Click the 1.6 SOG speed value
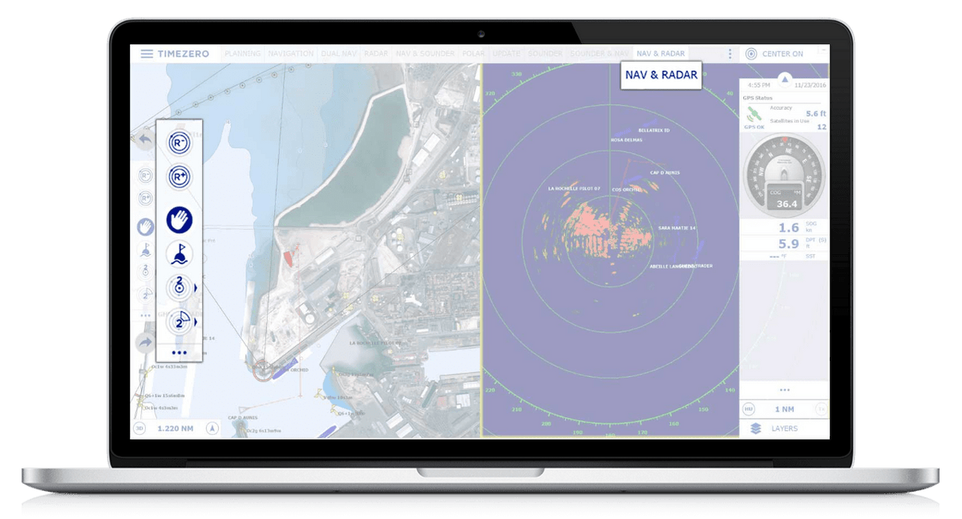The image size is (962, 519). (x=789, y=228)
